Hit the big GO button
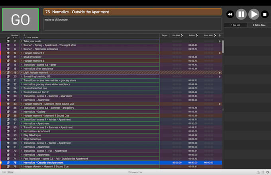This screenshot has height=175, width=271. pos(20,19)
